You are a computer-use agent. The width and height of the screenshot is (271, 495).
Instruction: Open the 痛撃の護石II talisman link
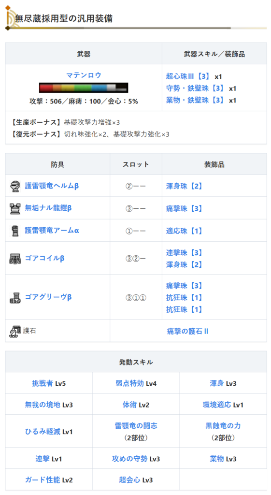(x=188, y=332)
